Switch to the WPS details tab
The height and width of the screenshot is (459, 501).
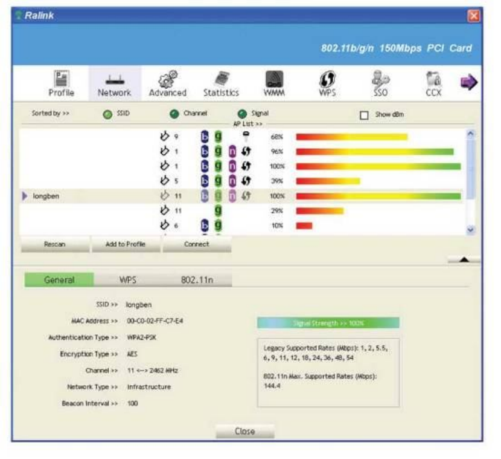pyautogui.click(x=128, y=280)
